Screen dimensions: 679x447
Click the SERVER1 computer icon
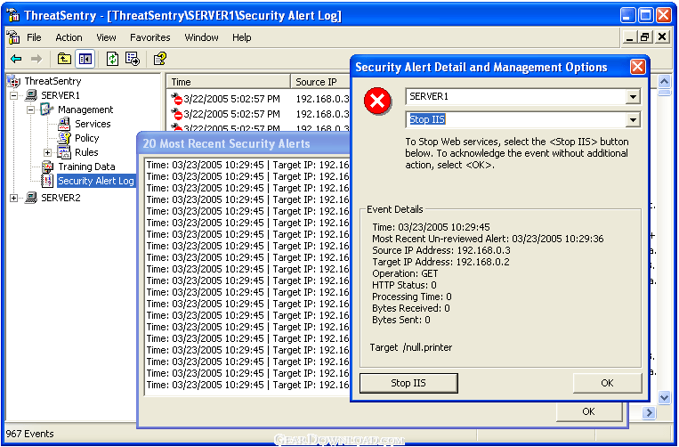coord(31,95)
